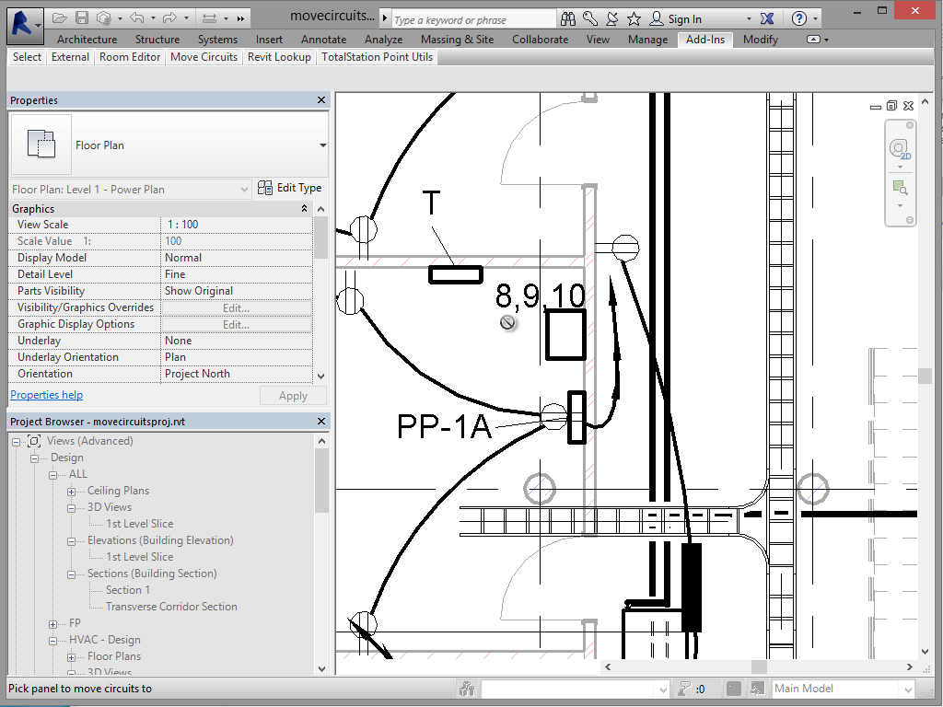
Task: Click the Edit Type button
Action: pos(289,188)
